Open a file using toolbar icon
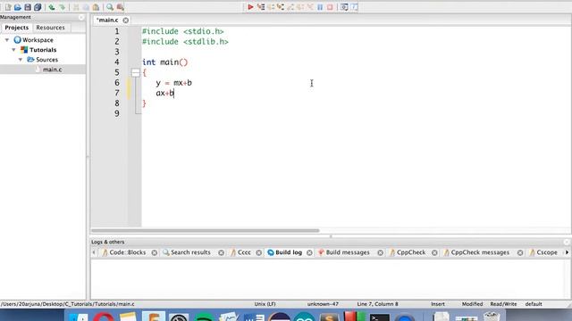The image size is (572, 321). tap(18, 7)
